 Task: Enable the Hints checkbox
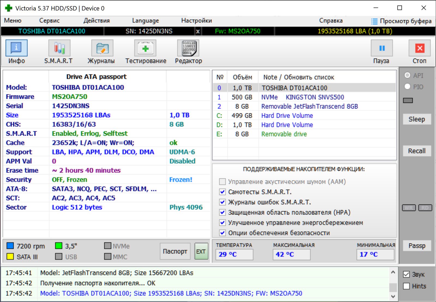point(406,286)
